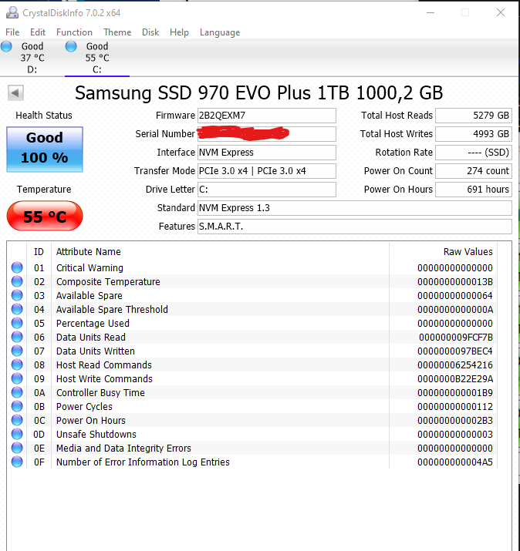Click the ID cell 0A
Image resolution: width=520 pixels, height=551 pixels.
coord(39,393)
